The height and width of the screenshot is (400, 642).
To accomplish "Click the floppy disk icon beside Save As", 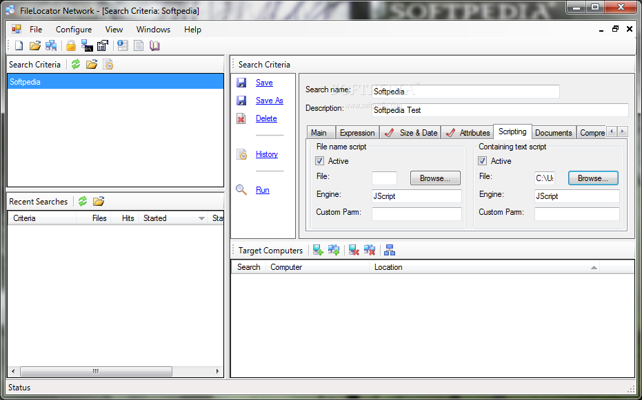I will [241, 101].
